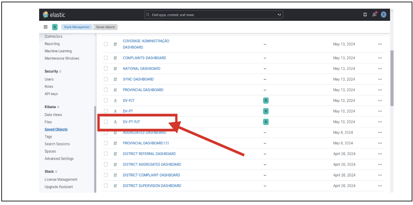Open Spaces in Kibana section
The image size is (413, 205).
pyautogui.click(x=50, y=151)
